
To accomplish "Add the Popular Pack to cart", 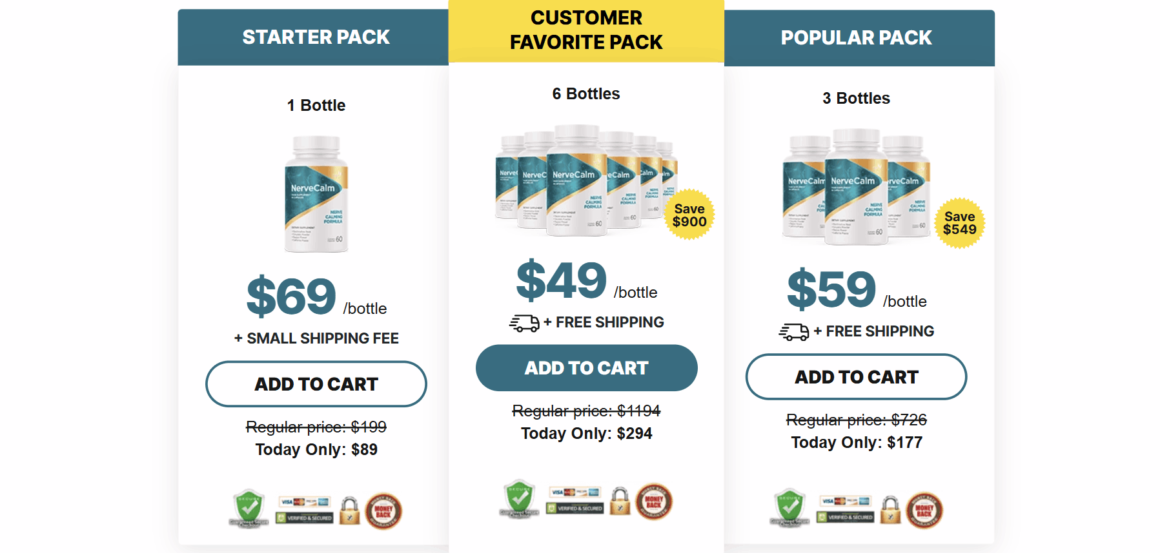I will coord(856,377).
